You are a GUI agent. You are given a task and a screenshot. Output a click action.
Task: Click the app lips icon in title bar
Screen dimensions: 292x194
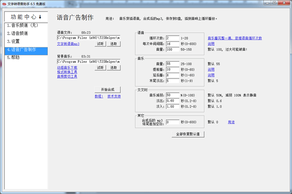click(4, 4)
